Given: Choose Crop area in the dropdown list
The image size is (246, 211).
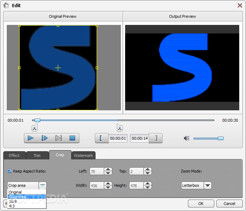Looking at the screenshot, I should point(27,197).
